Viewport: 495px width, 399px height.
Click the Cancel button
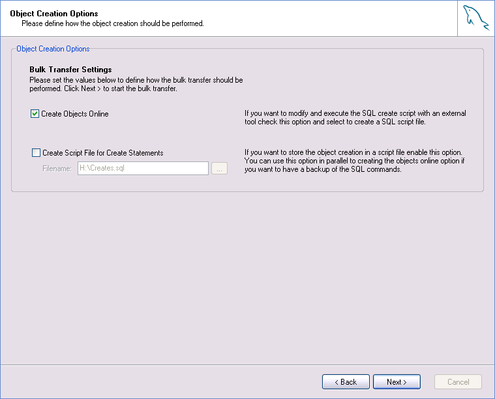(x=458, y=382)
